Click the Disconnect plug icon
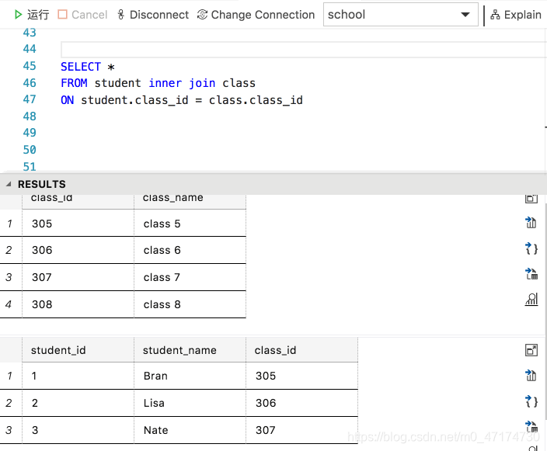Image resolution: width=547 pixels, height=451 pixels. point(120,15)
